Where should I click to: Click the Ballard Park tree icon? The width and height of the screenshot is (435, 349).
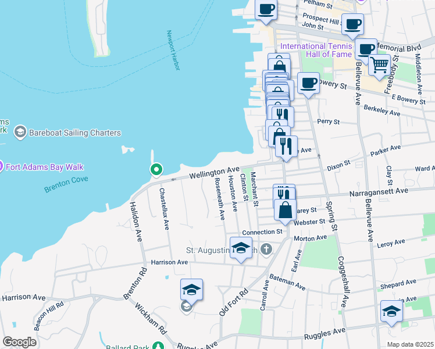click(158, 346)
